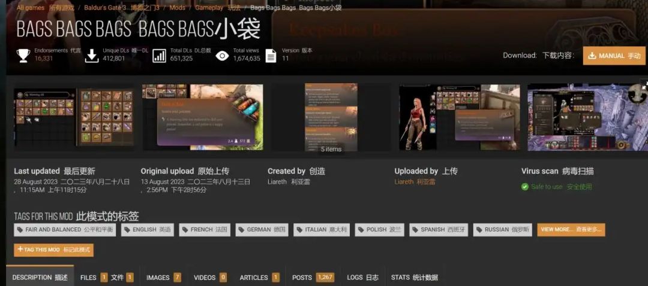The width and height of the screenshot is (648, 286).
Task: Click the Posts count badge 1,267
Action: pos(325,278)
